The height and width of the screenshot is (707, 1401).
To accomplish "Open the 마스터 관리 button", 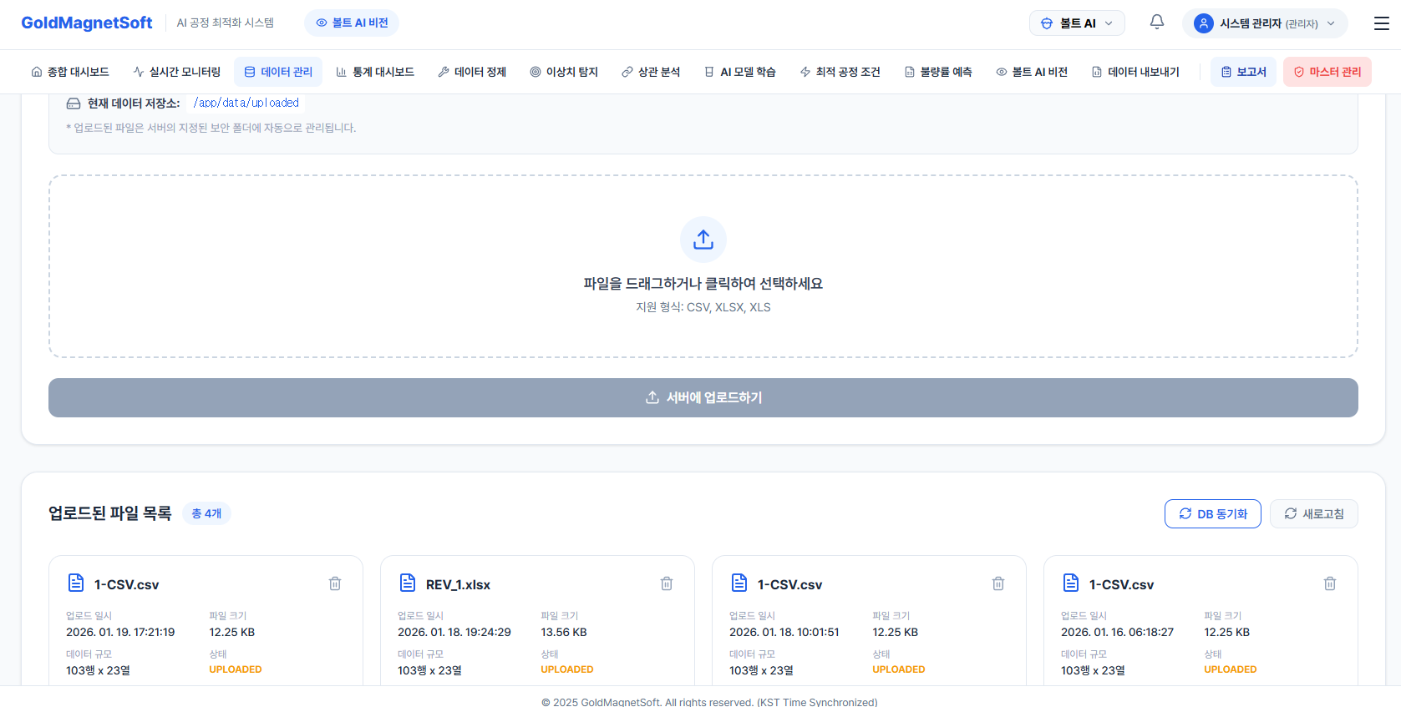I will coord(1327,72).
